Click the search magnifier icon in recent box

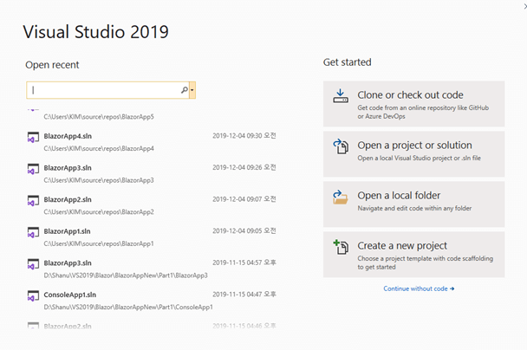184,90
